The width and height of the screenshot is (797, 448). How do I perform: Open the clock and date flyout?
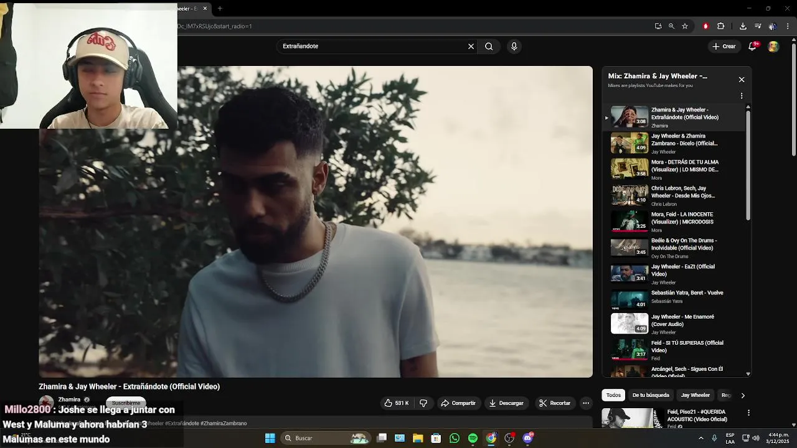point(778,438)
